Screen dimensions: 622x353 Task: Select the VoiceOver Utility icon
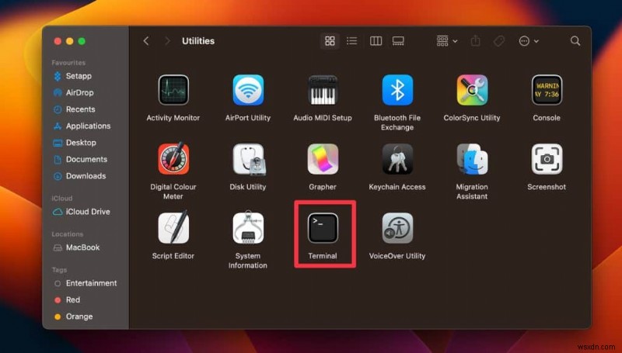[x=397, y=228]
